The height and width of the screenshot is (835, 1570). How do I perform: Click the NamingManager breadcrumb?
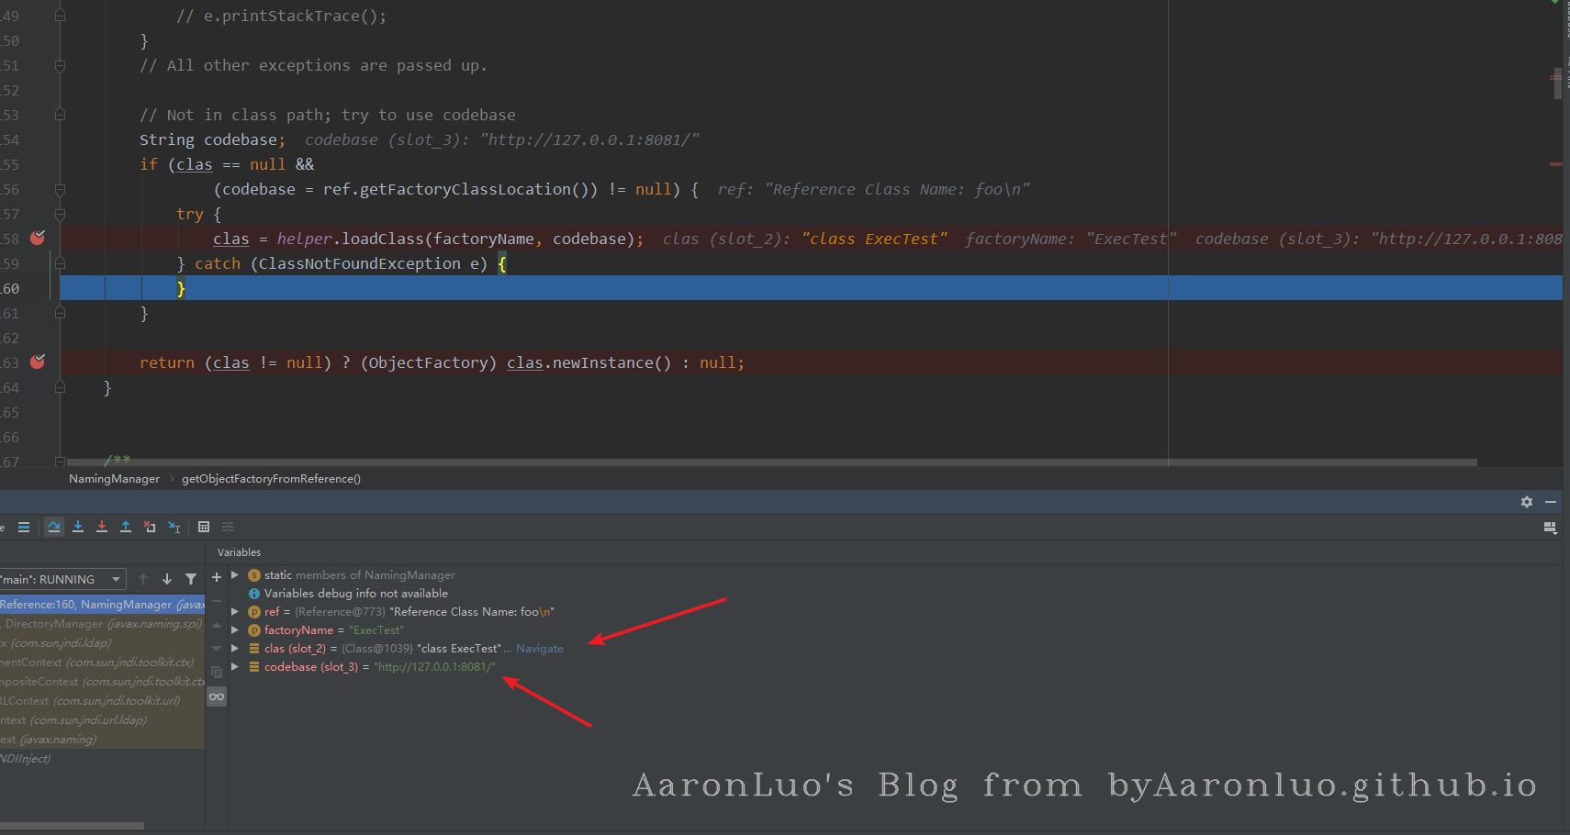pos(114,479)
